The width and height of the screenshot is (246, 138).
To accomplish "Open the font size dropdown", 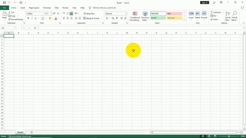I will pos(51,14).
